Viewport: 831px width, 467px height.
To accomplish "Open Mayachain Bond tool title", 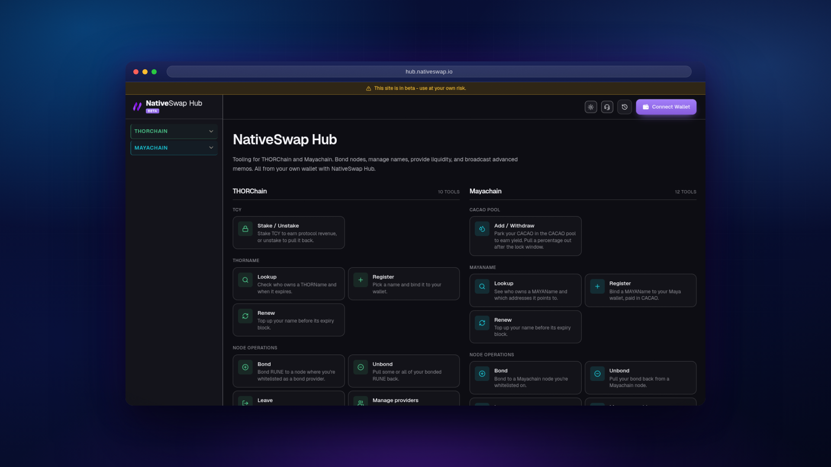I will (x=501, y=371).
